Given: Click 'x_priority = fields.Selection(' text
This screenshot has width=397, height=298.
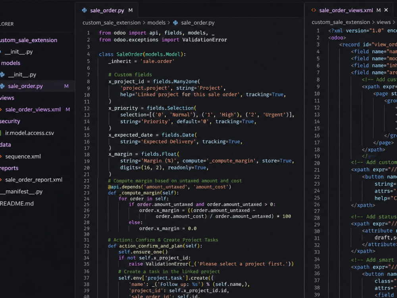Looking at the screenshot, I should 152,108.
